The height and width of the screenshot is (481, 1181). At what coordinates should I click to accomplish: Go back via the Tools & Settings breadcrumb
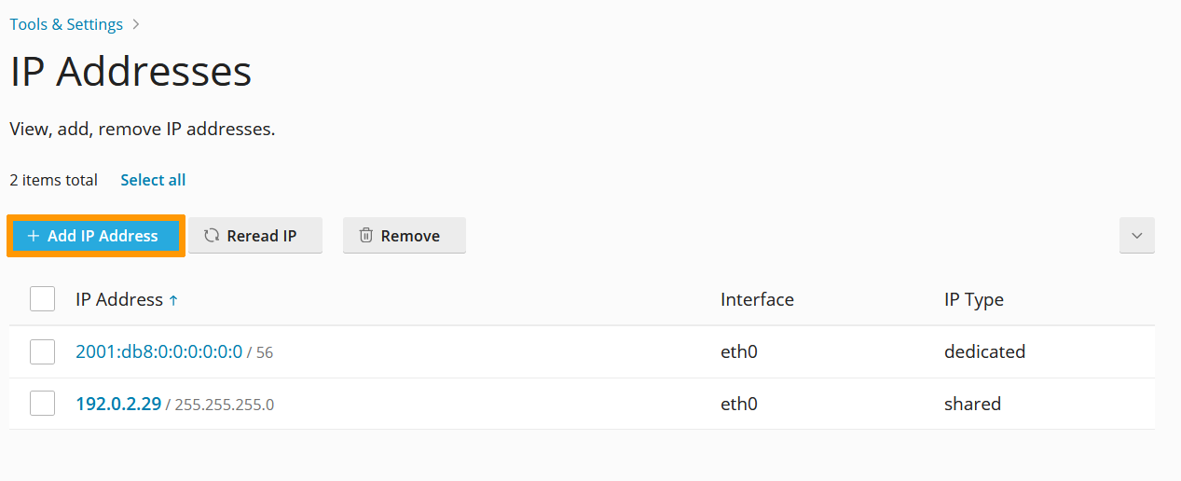[66, 24]
